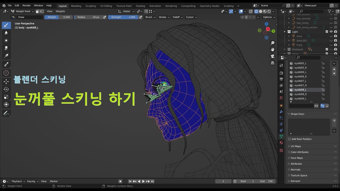Screen dimensions: 340x191
Task: Select the Move tool
Action: pos(6,81)
